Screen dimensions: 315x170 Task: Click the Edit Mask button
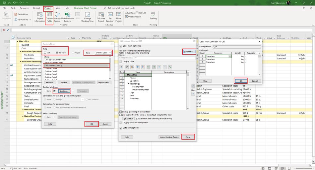(189, 52)
